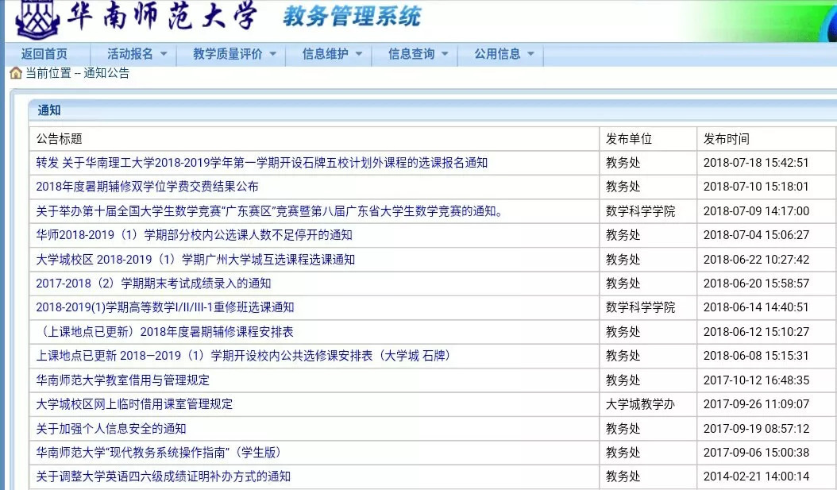
Task: Select timestamp 2018-06-08 15:15:31
Action: 756,356
